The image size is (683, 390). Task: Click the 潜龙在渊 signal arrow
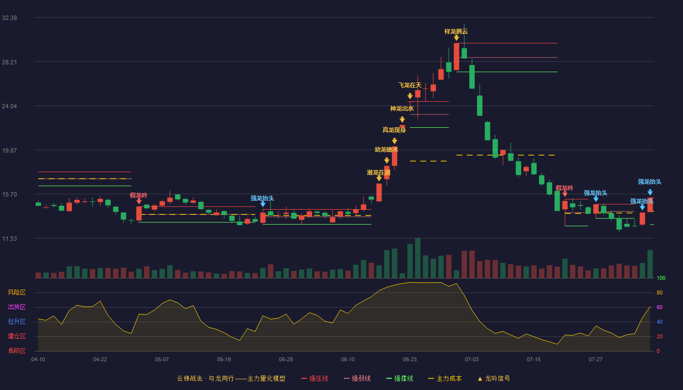click(x=379, y=178)
